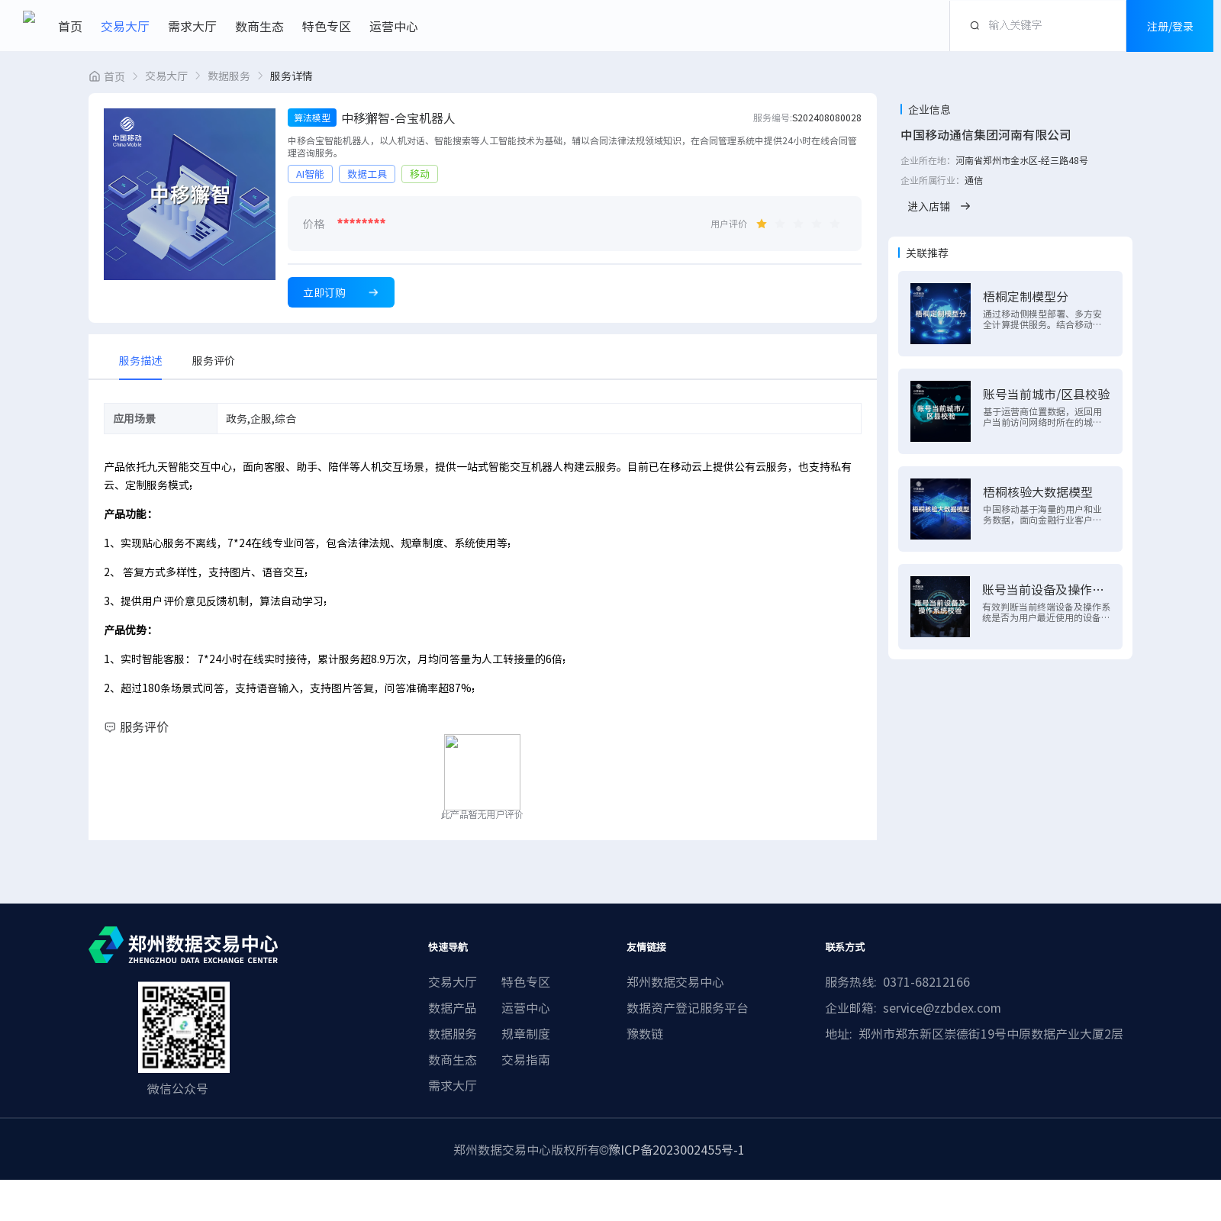
Task: Click company name 中国移动通信集团河南有限公司
Action: pos(986,135)
